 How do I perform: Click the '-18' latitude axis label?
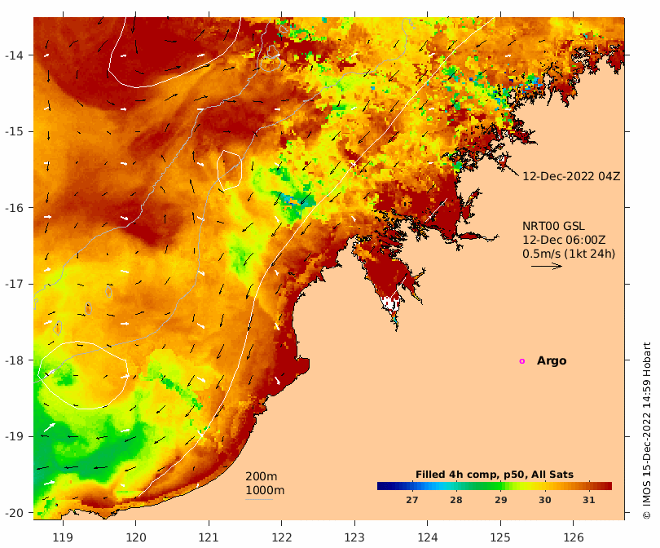coord(15,360)
